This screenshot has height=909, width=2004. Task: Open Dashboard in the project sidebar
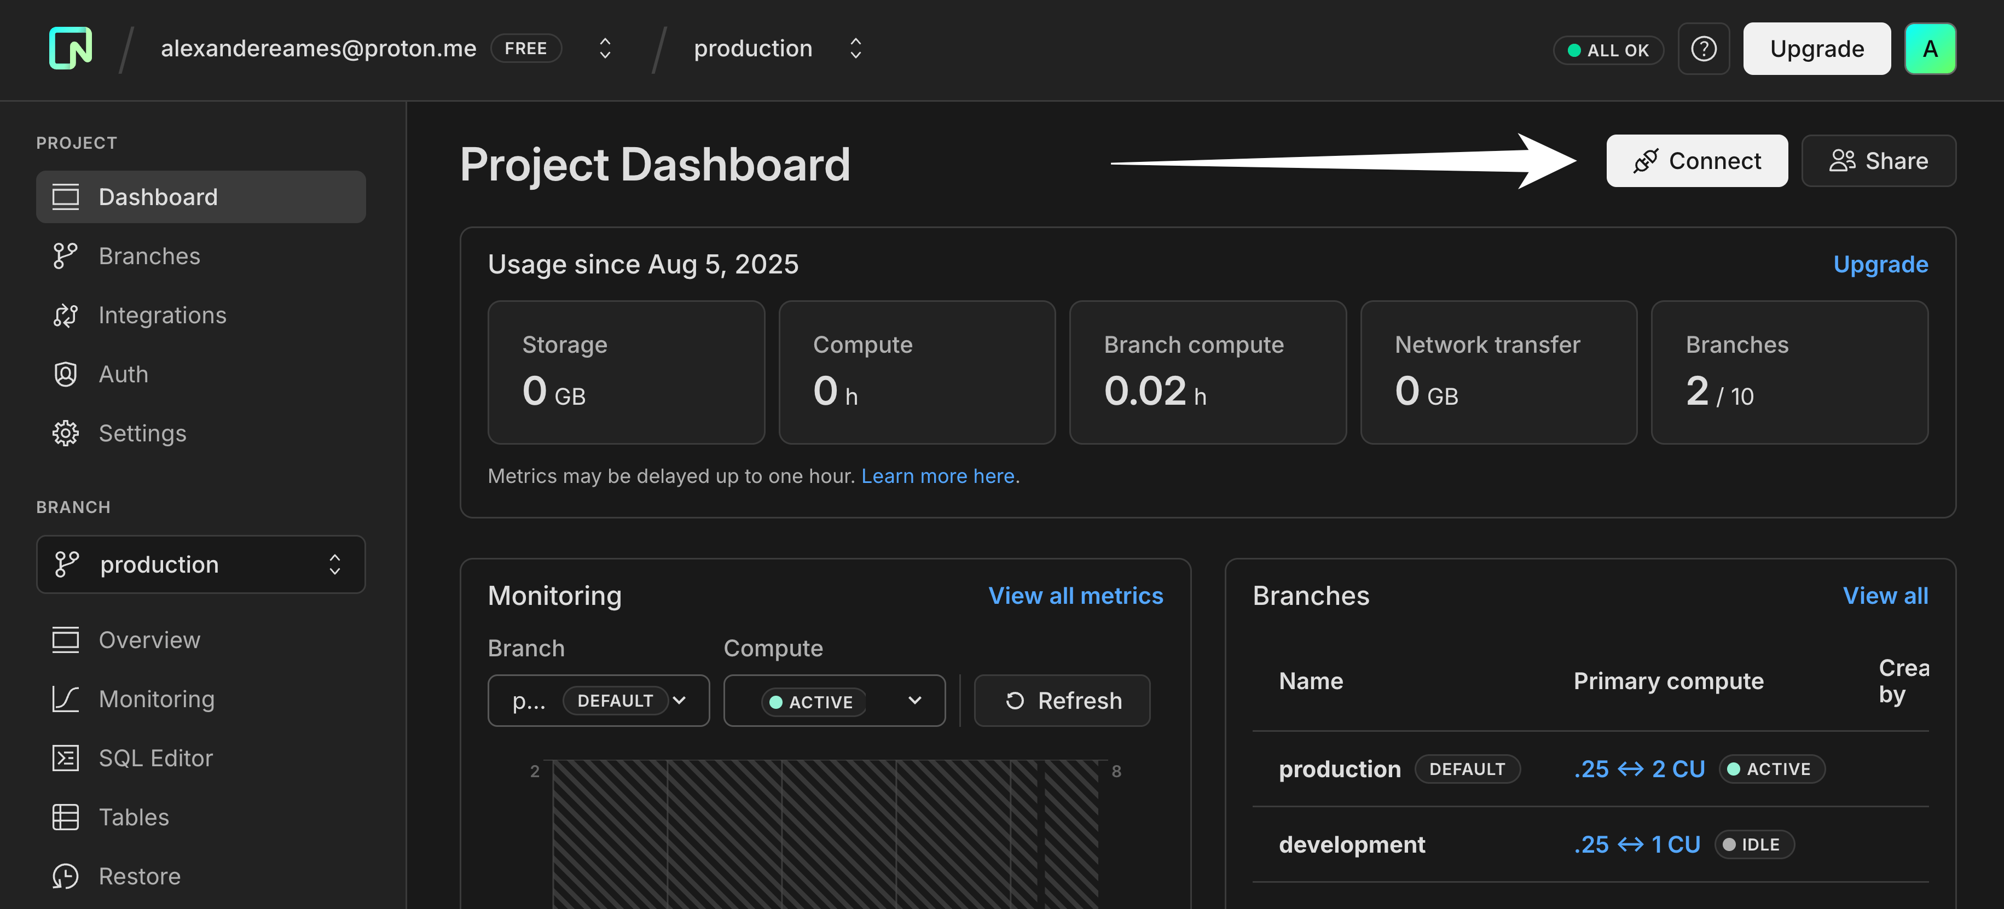coord(201,197)
